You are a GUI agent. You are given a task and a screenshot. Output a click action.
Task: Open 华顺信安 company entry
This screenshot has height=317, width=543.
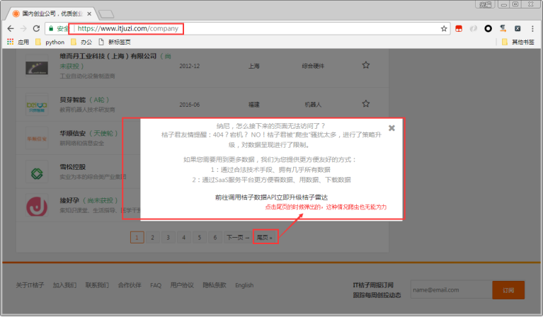click(x=72, y=133)
